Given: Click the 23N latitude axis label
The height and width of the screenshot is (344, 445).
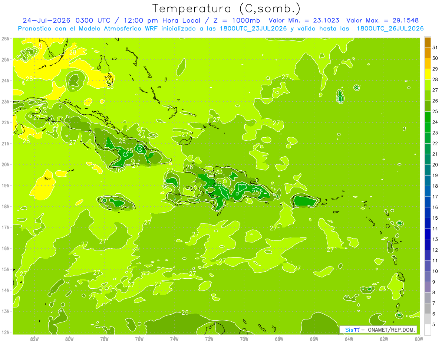Looking at the screenshot, I should click(6, 102).
